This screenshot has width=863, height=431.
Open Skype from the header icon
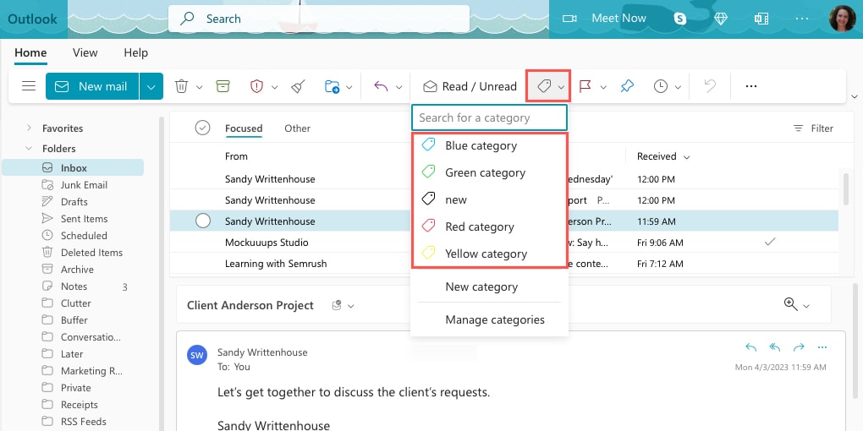point(680,19)
